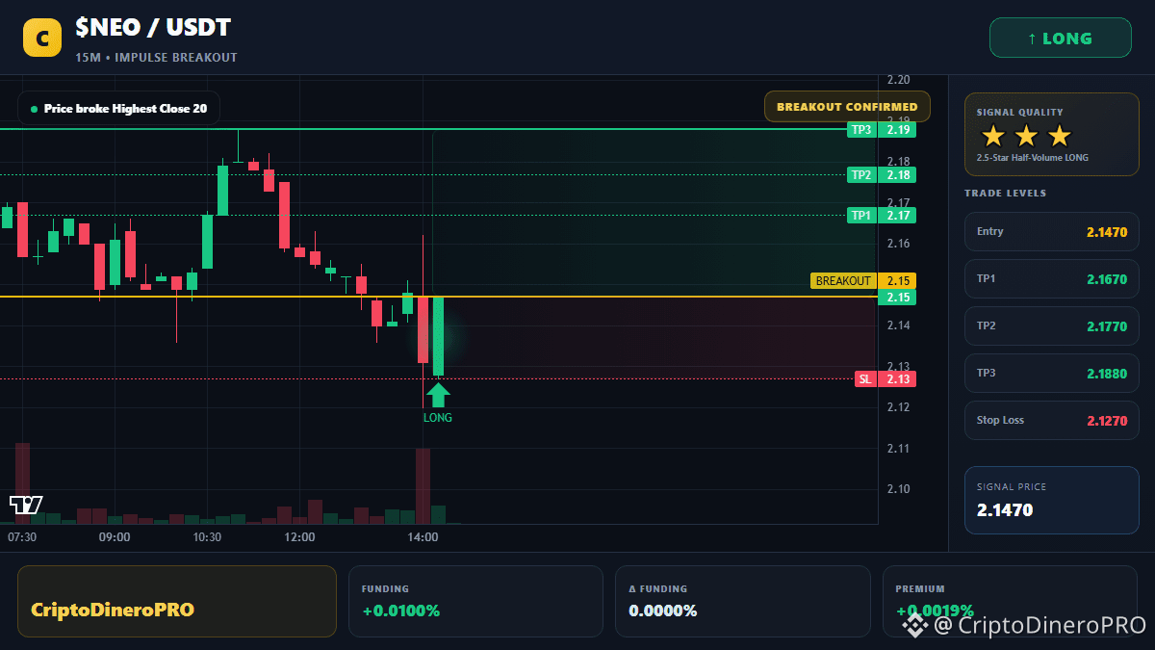Click the CriptoDineroPRO brand card
The height and width of the screenshot is (650, 1155).
point(177,601)
